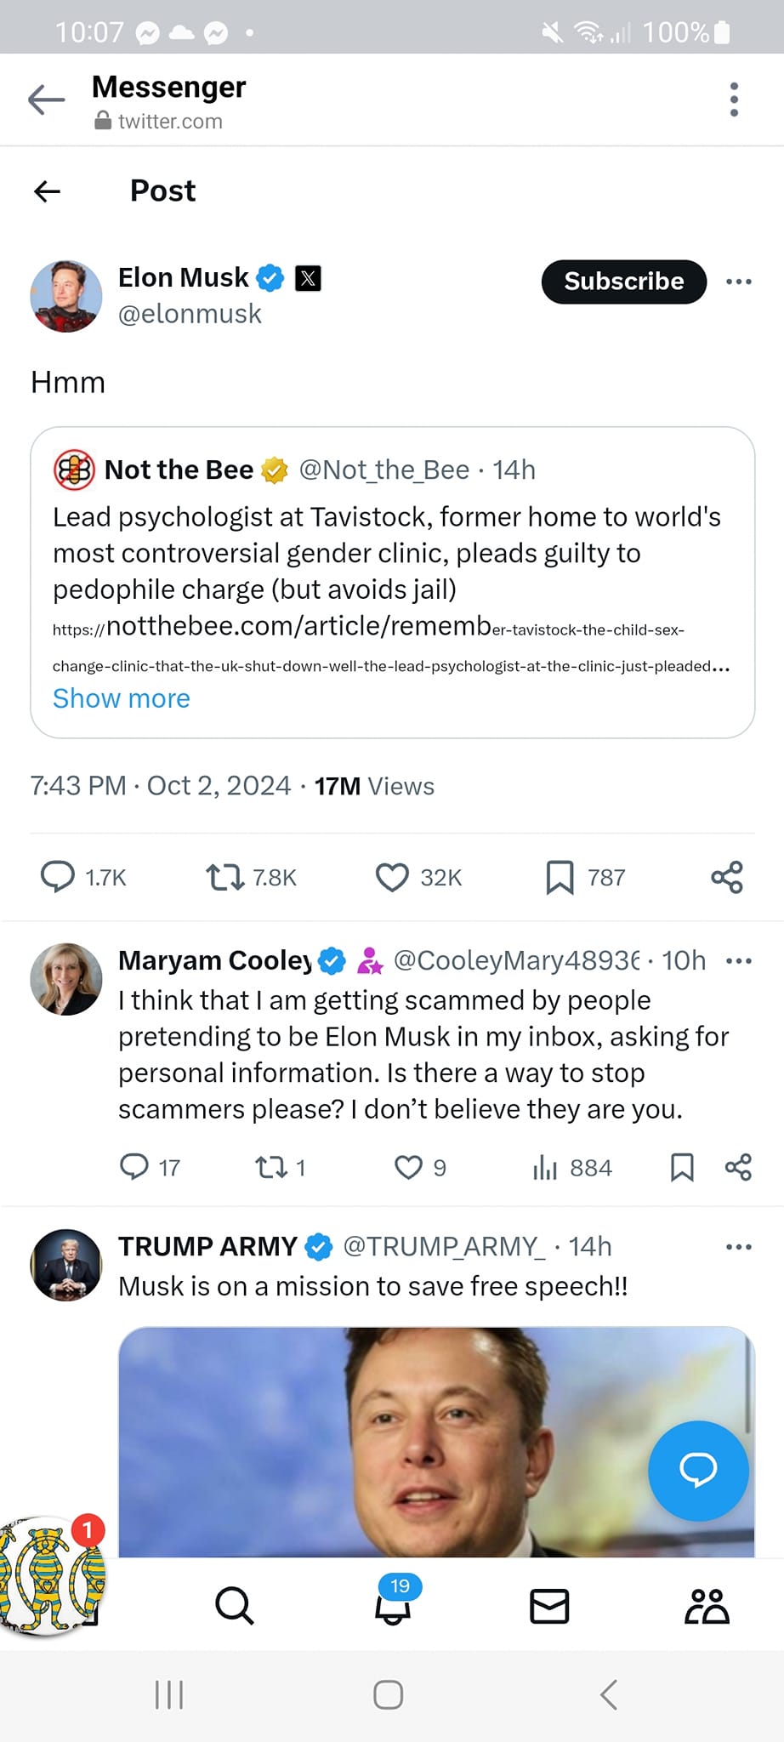Viewport: 784px width, 1742px height.
Task: Open the search tab in bottom navigation
Action: (x=234, y=1606)
